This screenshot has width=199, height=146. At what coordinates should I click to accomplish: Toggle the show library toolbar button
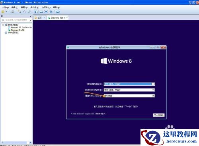(36, 12)
